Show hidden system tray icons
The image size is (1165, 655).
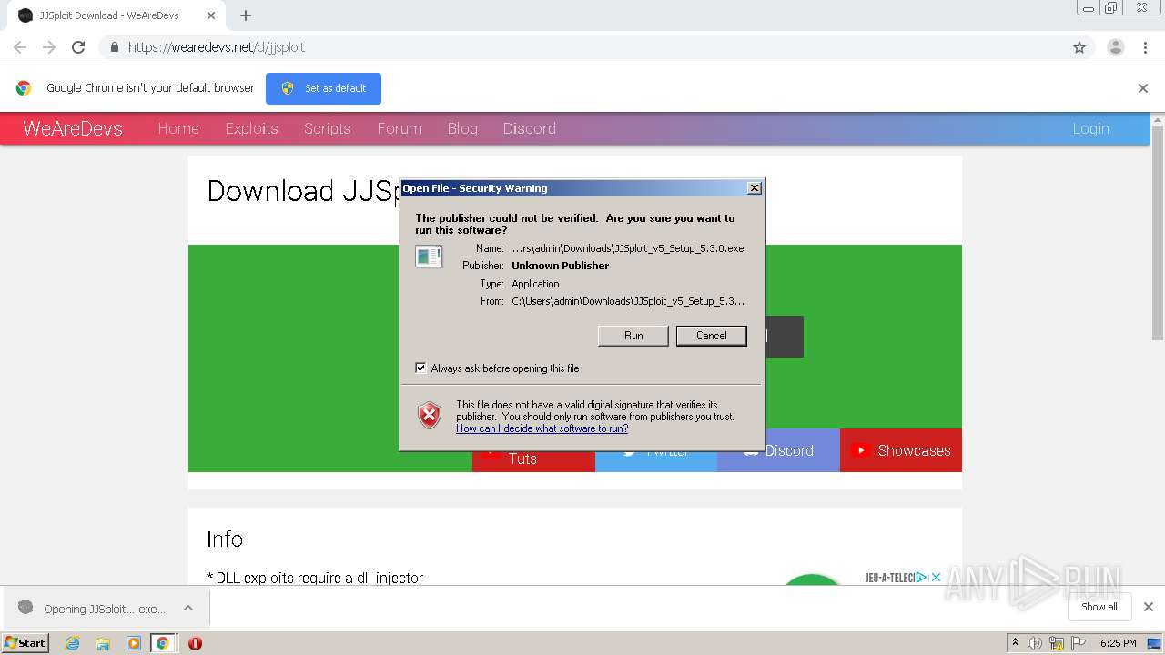1015,642
